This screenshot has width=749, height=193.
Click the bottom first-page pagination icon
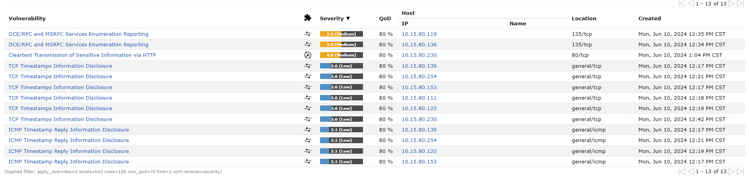(682, 172)
